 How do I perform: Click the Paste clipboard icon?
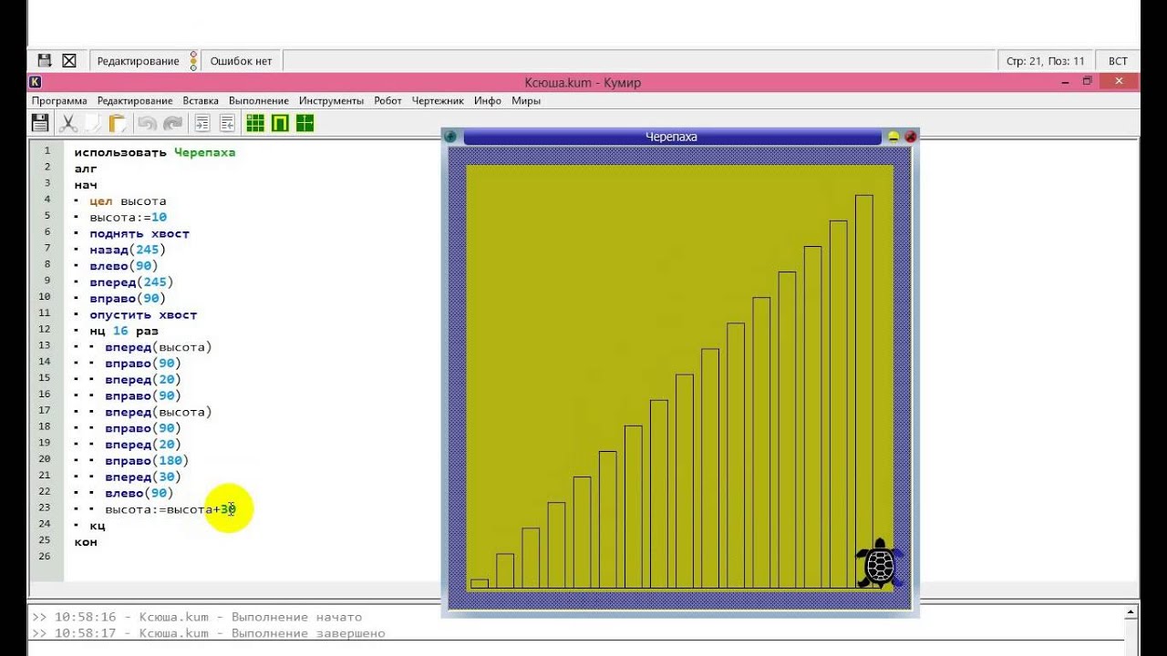tap(117, 123)
